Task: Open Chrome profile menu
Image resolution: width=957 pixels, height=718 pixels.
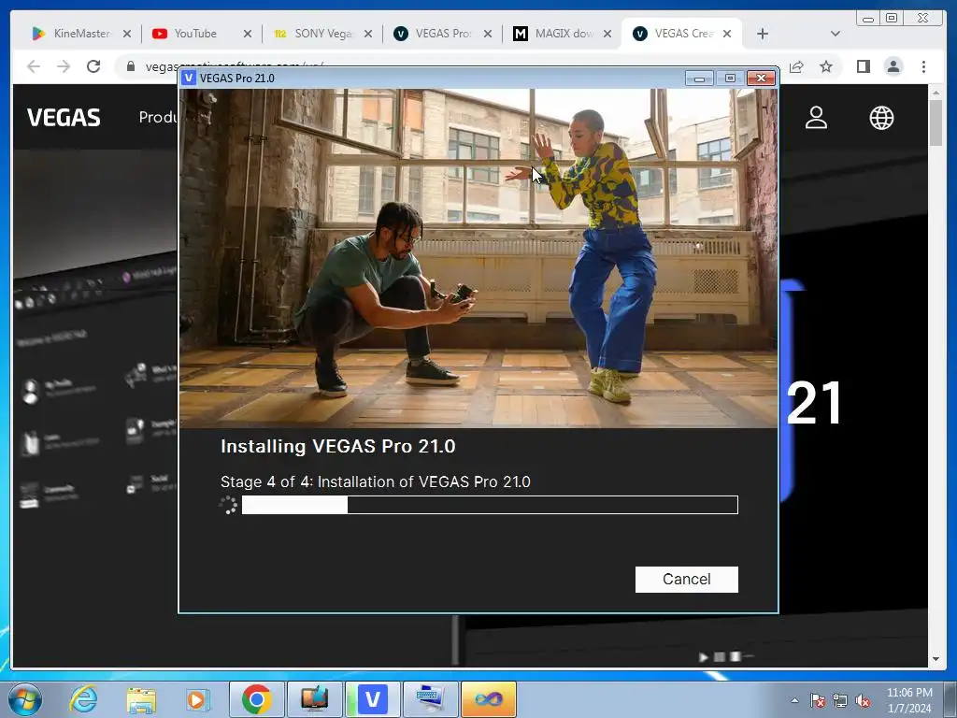Action: [893, 66]
